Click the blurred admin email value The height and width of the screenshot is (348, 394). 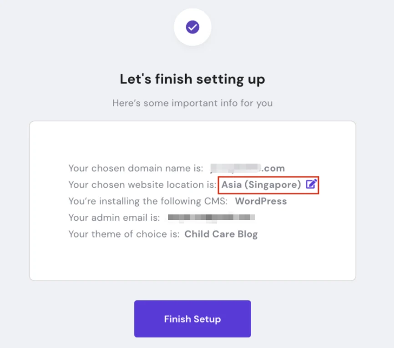coord(211,217)
